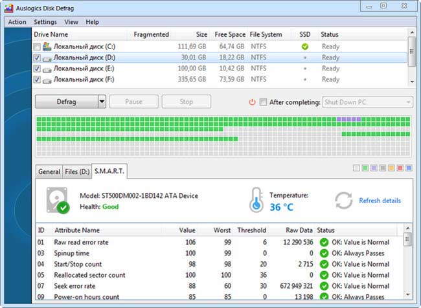Click the 672 949 321 raw data value
This screenshot has width=421, height=308.
coord(296,286)
